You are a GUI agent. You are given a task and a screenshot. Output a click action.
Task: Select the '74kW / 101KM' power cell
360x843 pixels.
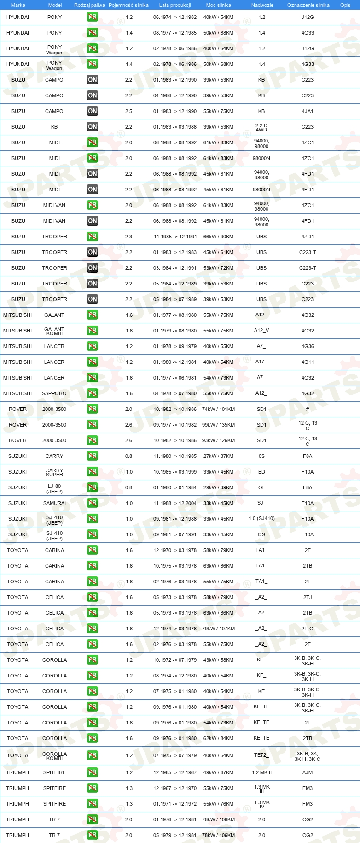(x=219, y=409)
